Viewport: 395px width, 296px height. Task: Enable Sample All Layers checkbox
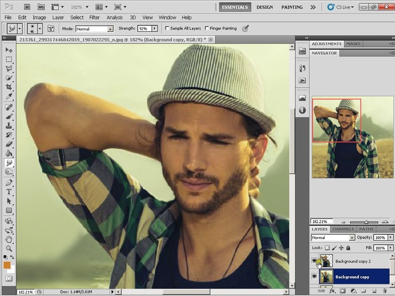point(167,28)
